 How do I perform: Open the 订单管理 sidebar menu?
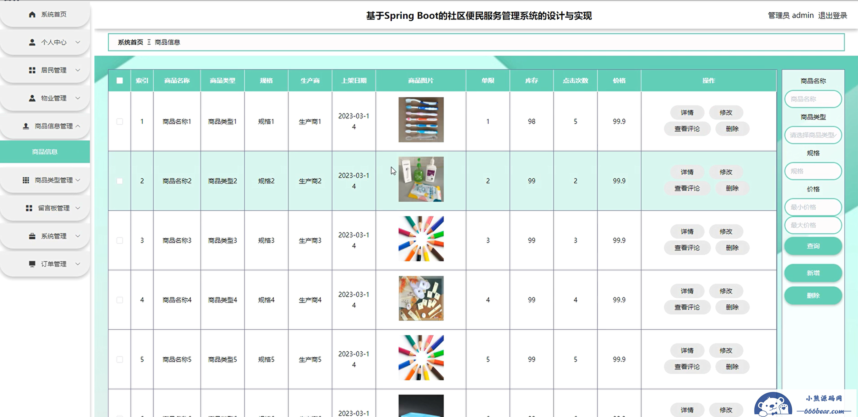pyautogui.click(x=45, y=264)
